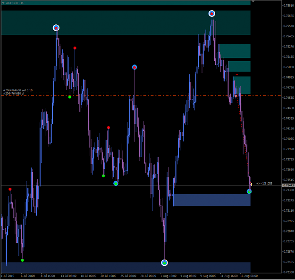Click time axis label 1 Jul 2016
This screenshot has width=295, height=280.
(x=8, y=276)
